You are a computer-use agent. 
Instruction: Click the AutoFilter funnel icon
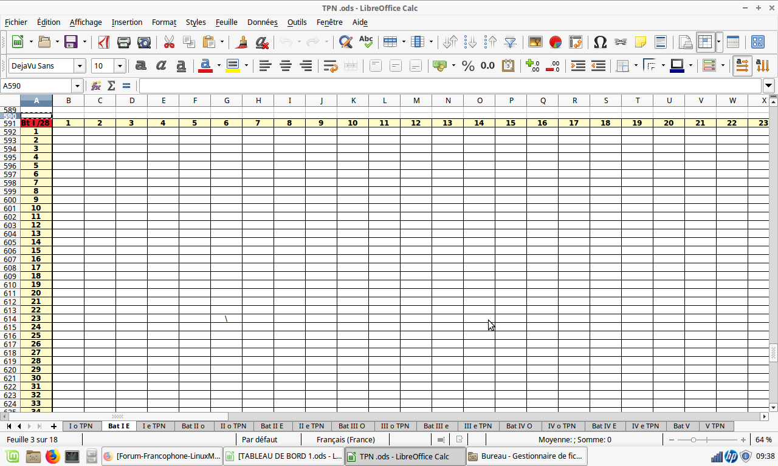pyautogui.click(x=511, y=42)
